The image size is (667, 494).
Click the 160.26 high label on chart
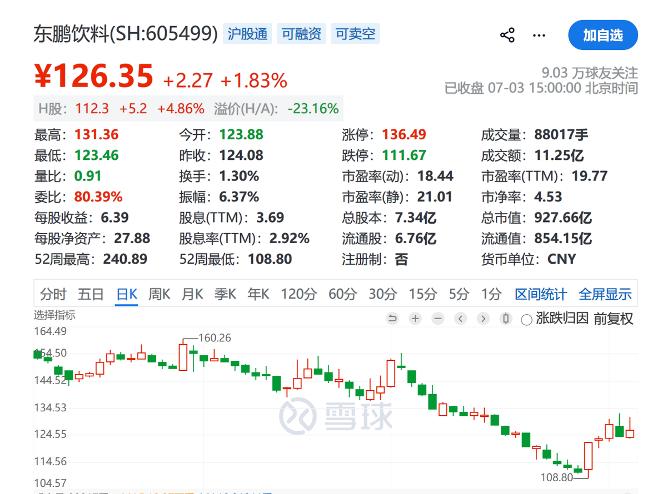214,337
